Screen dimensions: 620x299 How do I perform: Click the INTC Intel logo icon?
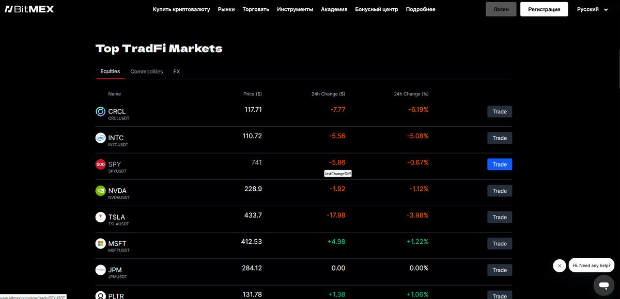pos(101,138)
